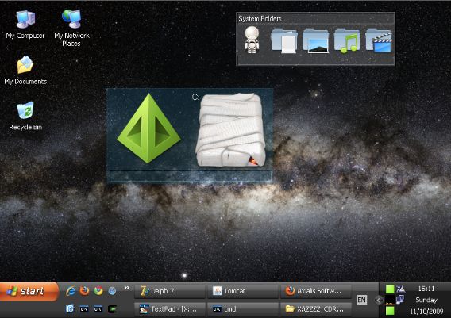This screenshot has height=318, width=451.
Task: Launch Google Chrome from Quick Launch
Action: point(98,291)
